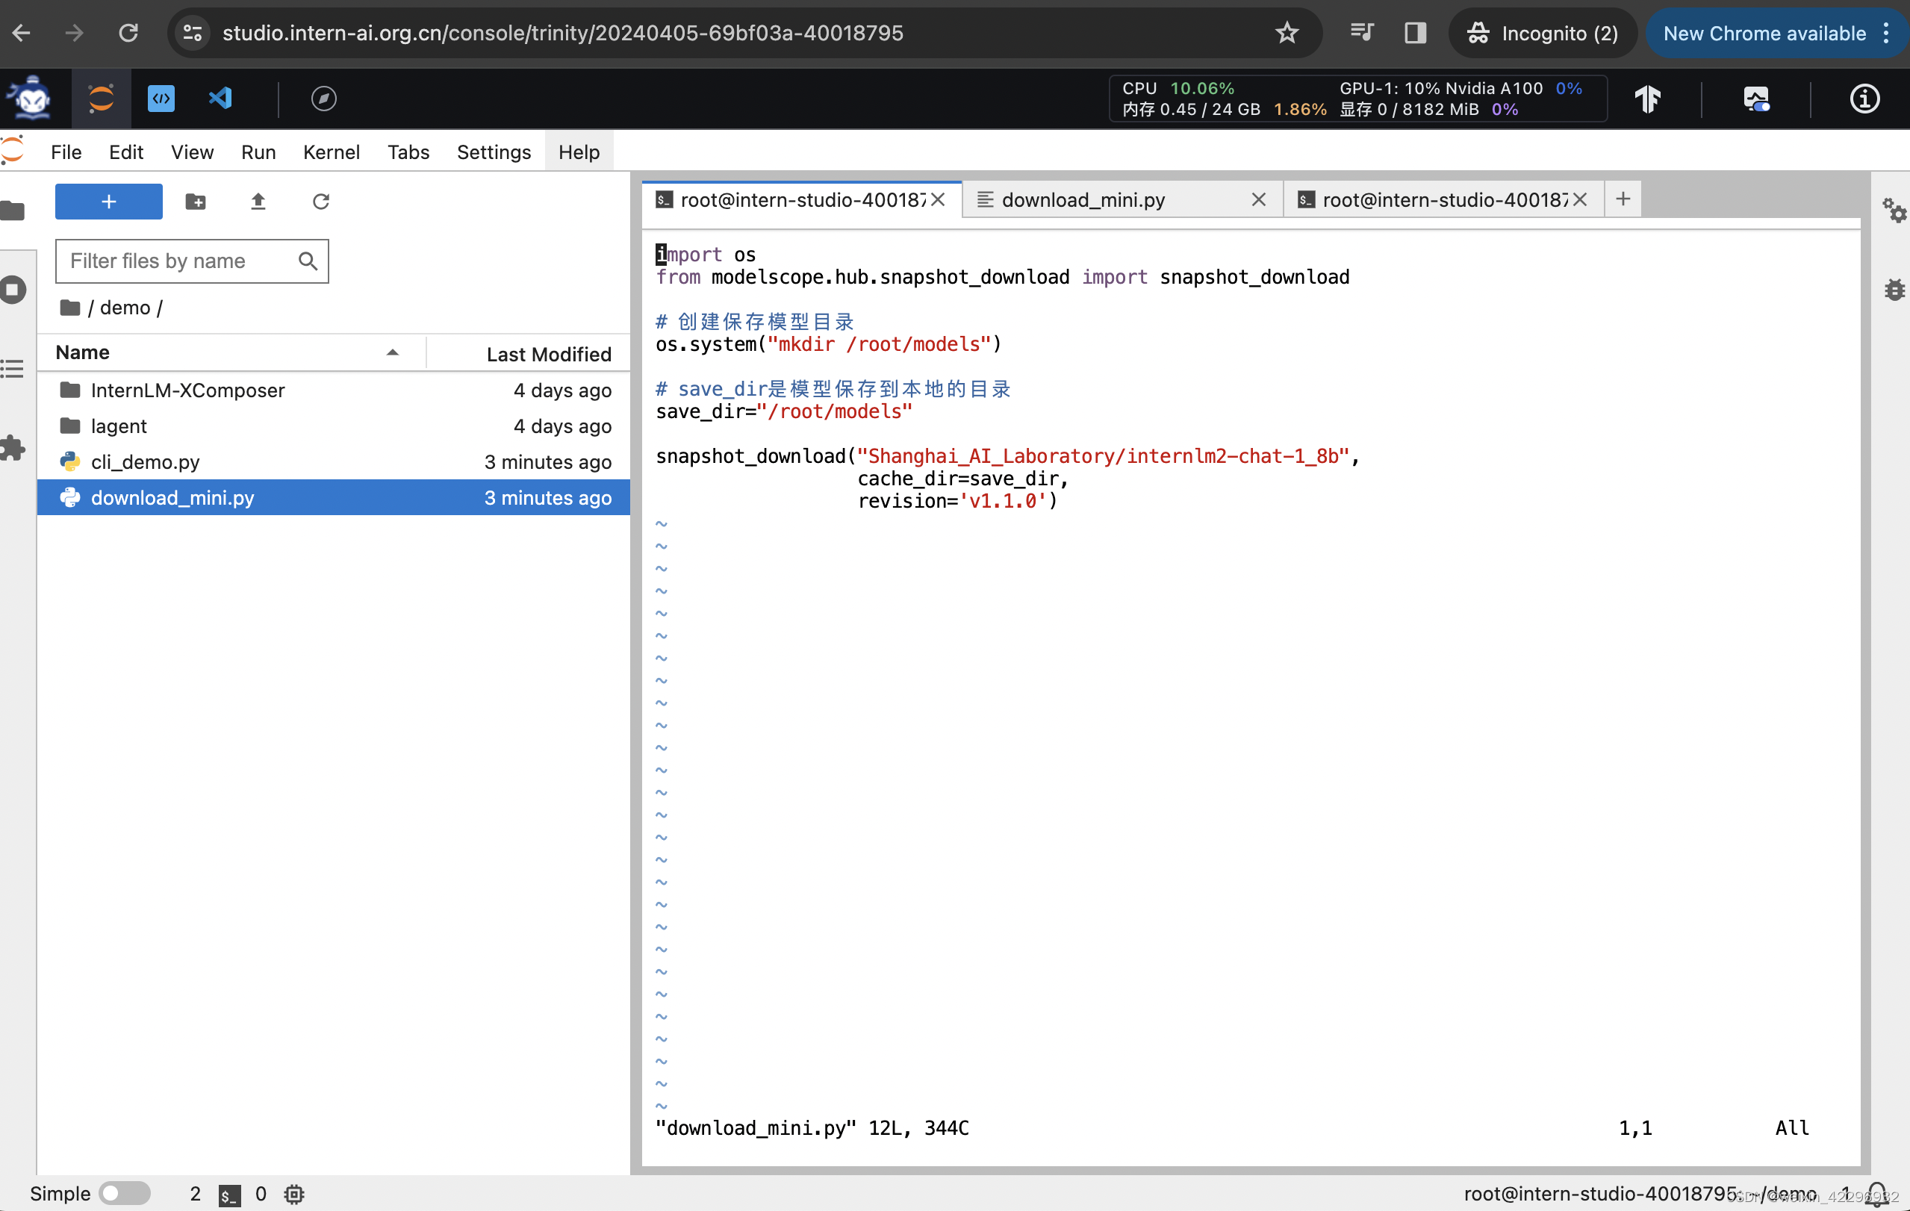Image resolution: width=1910 pixels, height=1211 pixels.
Task: Click the info icon in the top bar
Action: 1864,99
